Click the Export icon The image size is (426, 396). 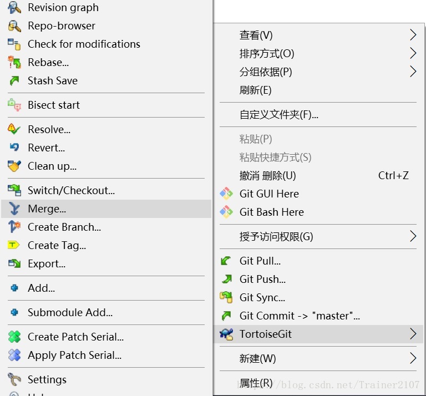point(14,263)
